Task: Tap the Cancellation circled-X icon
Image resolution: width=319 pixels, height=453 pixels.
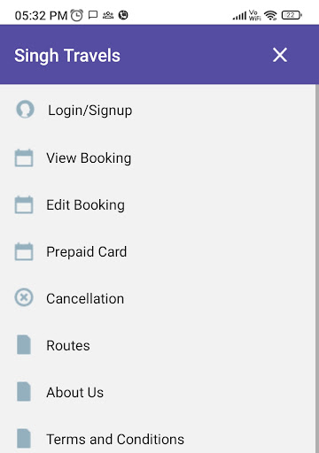Action: click(24, 297)
